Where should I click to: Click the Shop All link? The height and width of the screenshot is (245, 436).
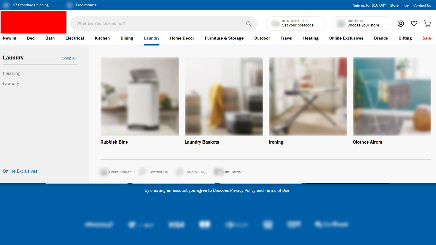(x=69, y=58)
